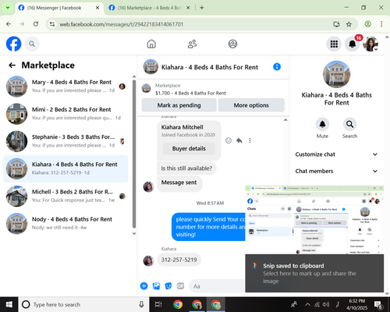This screenshot has width=390, height=312.
Task: Select Snip saved to clipboard notification
Action: tap(314, 273)
